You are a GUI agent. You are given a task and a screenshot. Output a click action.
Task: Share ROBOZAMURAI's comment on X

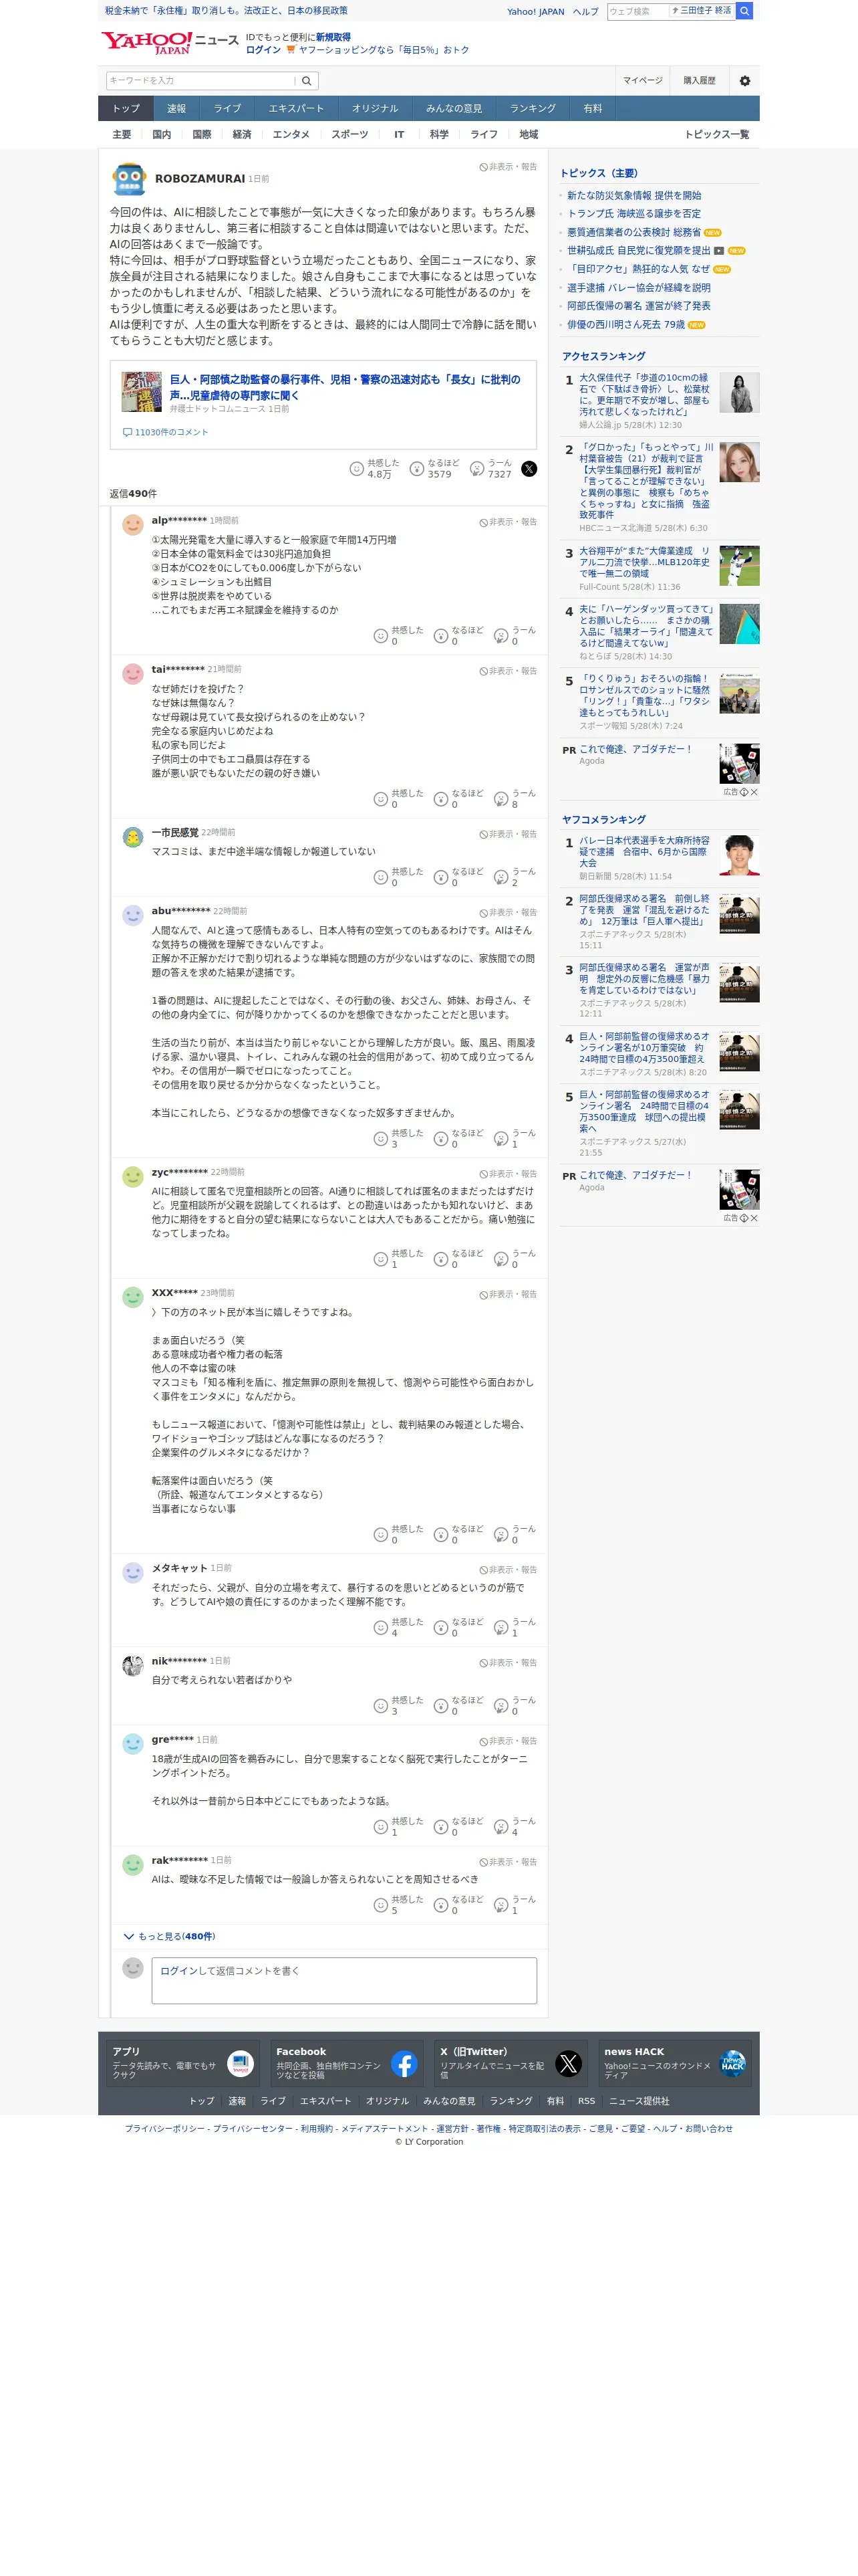coord(529,469)
